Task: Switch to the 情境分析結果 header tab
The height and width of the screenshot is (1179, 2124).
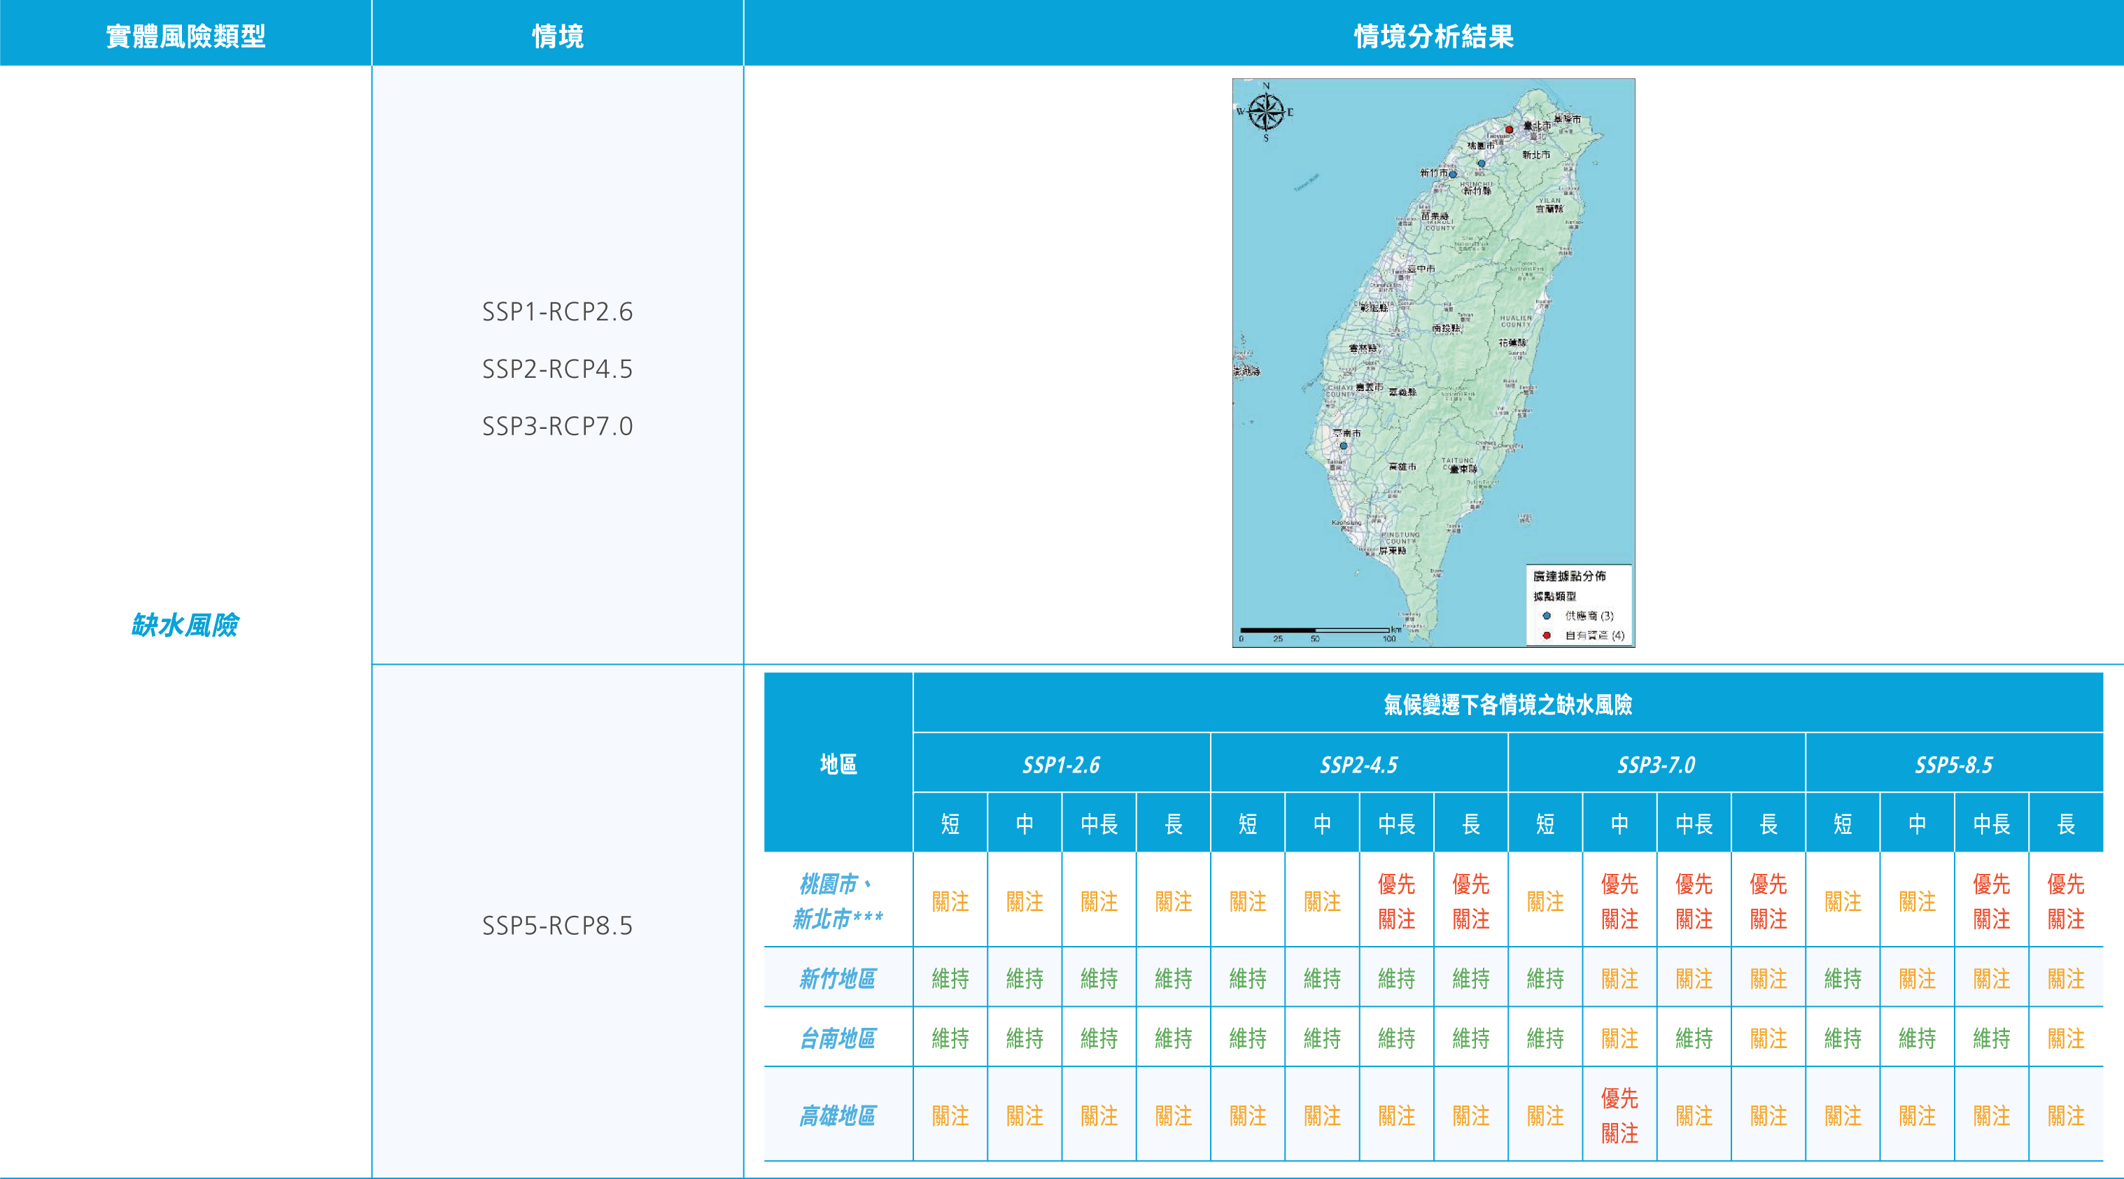Action: [x=1433, y=33]
